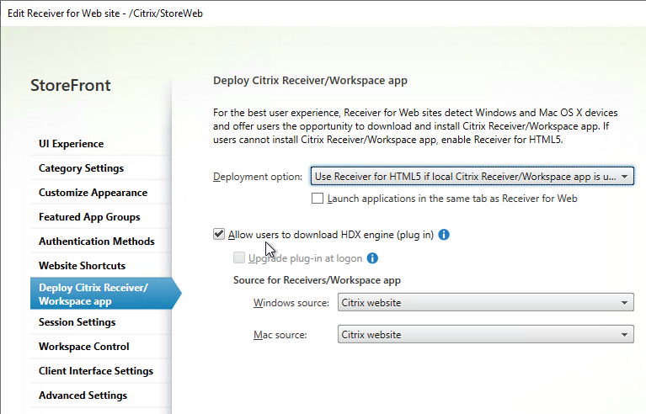Enable Launch applications in the same tab

pos(318,199)
